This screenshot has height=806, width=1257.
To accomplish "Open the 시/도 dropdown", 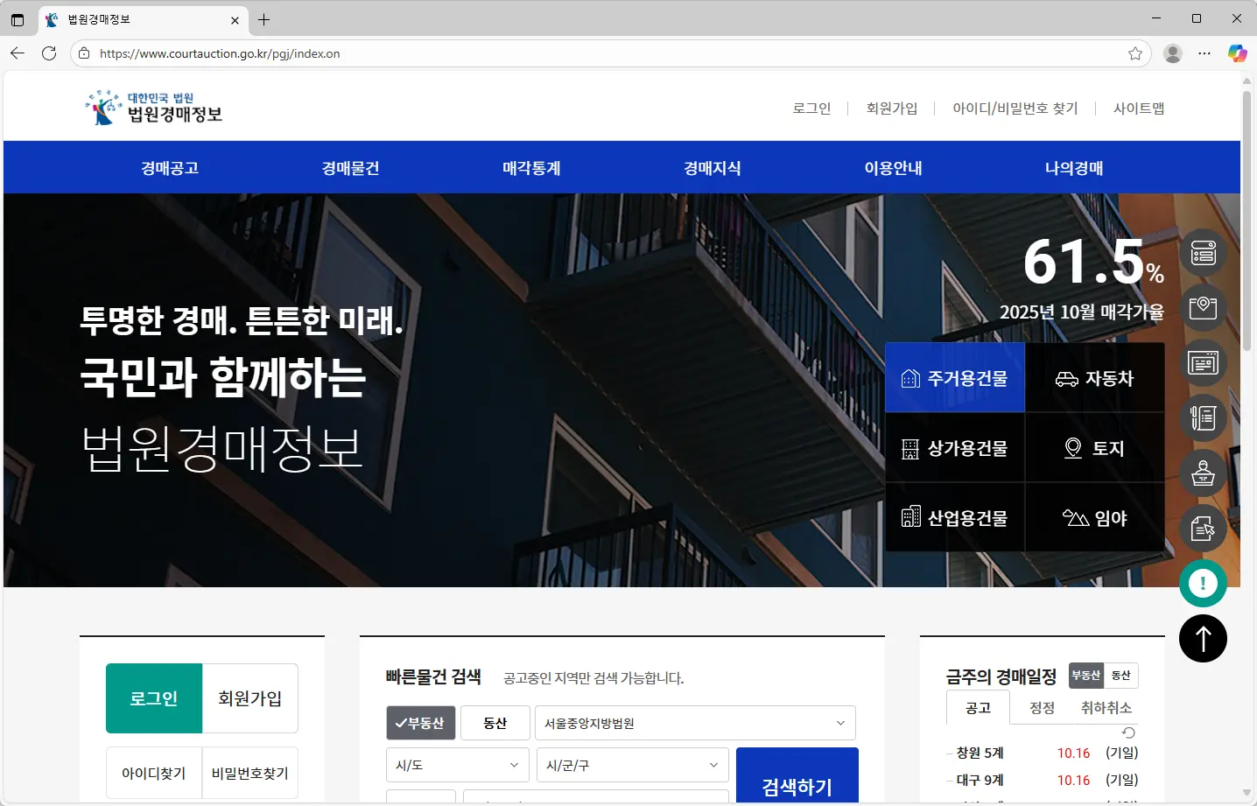I will 457,765.
